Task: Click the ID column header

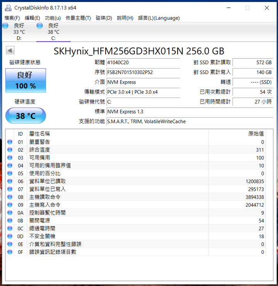Action: coord(20,134)
